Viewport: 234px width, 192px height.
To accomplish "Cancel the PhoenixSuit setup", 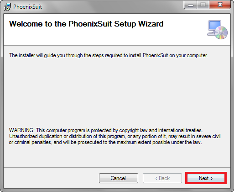I will (119, 178).
